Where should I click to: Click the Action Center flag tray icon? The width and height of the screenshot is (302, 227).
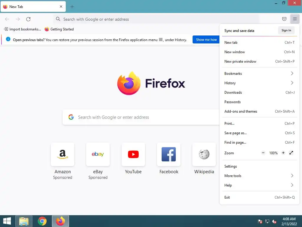click(260, 221)
